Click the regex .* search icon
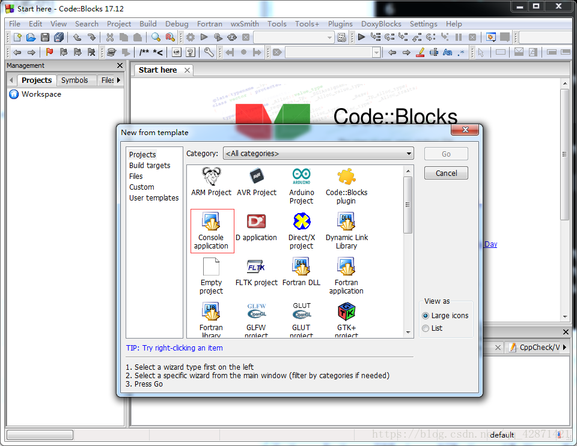577x446 pixels. pos(461,53)
